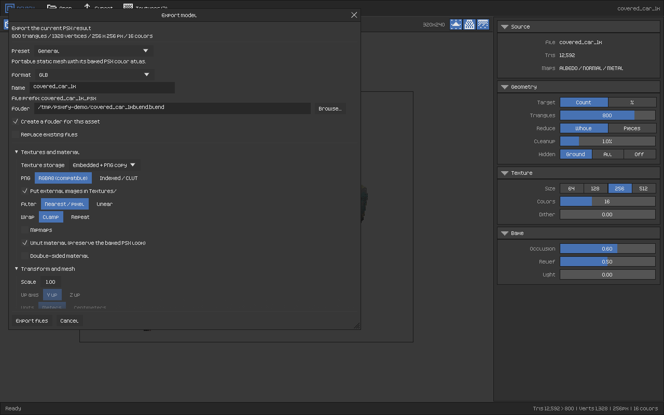Close the Export model dialog
664x415 pixels.
click(x=354, y=15)
